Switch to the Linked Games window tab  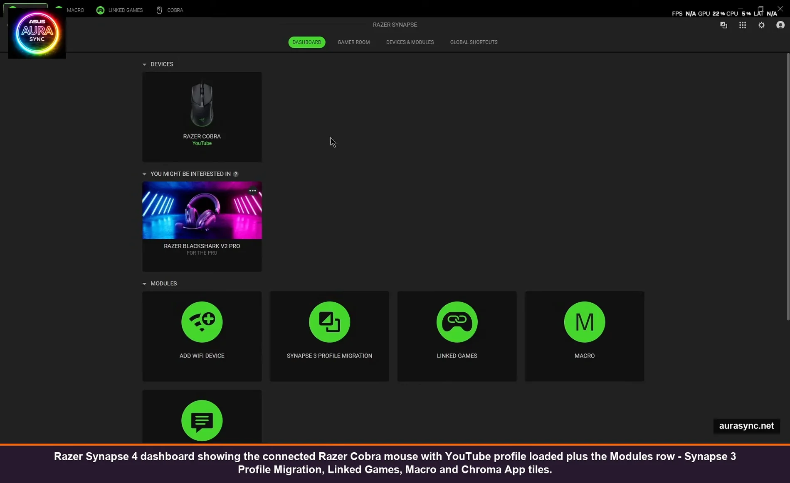click(x=119, y=10)
